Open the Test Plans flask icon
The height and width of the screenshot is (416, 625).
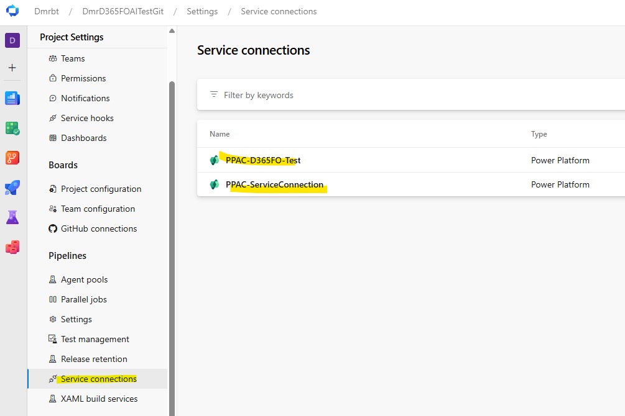tap(12, 217)
